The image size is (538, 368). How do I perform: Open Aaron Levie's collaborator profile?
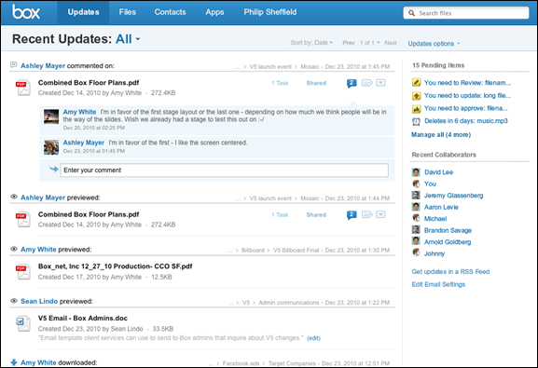click(441, 207)
